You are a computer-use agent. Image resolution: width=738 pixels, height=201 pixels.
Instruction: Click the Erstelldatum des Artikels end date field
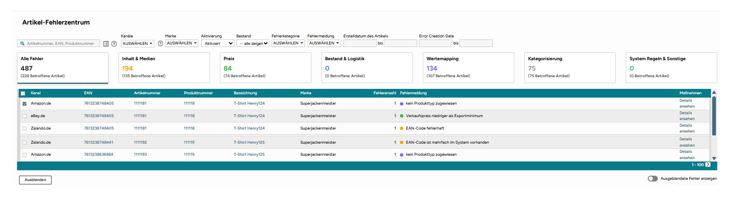(x=400, y=43)
